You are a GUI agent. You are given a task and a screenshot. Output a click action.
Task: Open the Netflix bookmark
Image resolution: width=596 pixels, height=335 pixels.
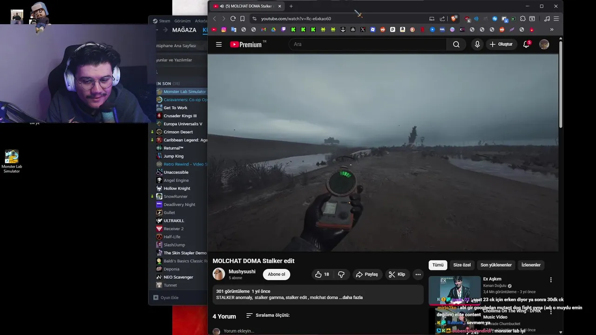click(x=422, y=29)
